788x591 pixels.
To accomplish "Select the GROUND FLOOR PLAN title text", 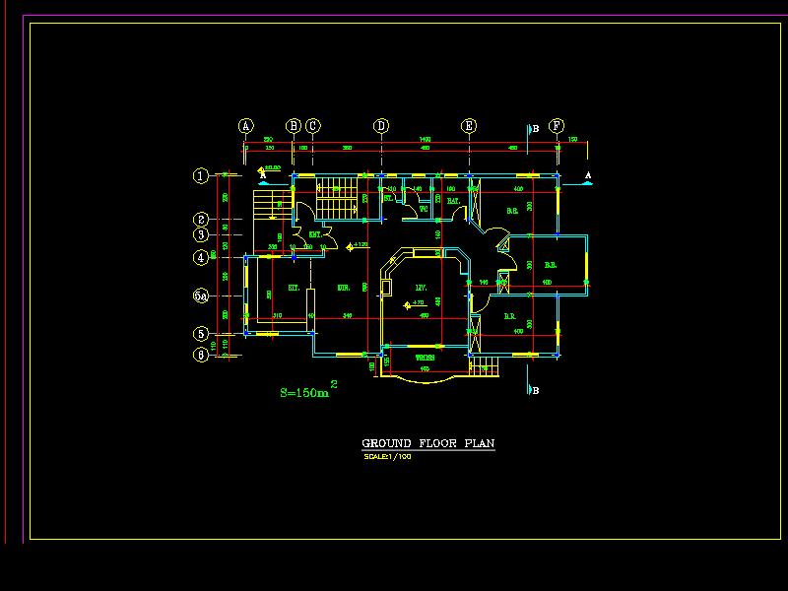I will coord(428,444).
